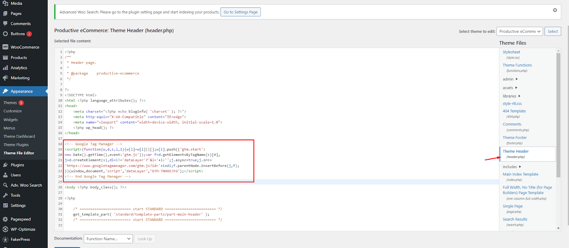The width and height of the screenshot is (569, 248).
Task: Expand the admin folder in Theme Files
Action: [510, 79]
